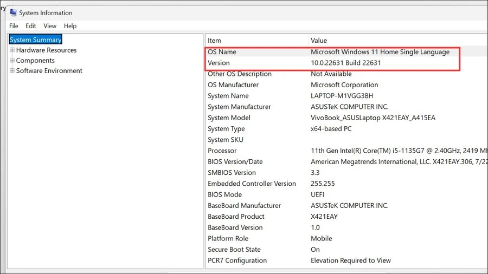Click the Value column header
The image size is (488, 274).
(x=319, y=41)
